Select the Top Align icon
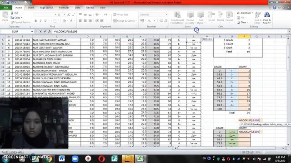Viewport: 291px width, 163px height. tap(80, 14)
